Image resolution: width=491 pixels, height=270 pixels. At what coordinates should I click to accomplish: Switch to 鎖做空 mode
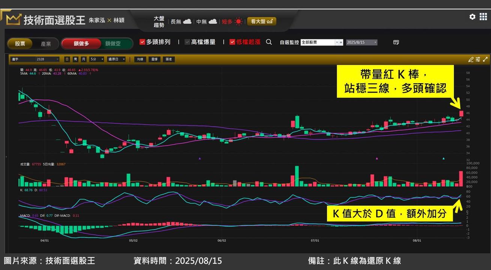click(113, 43)
